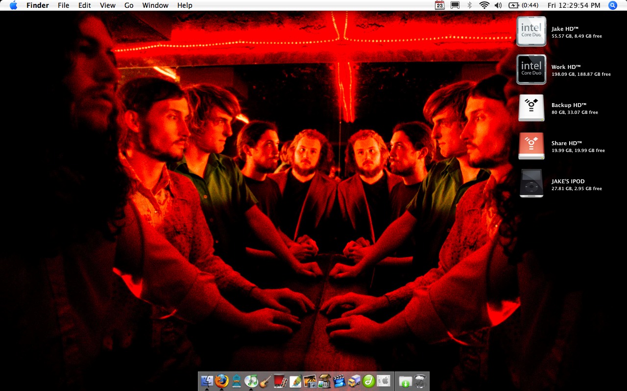This screenshot has width=627, height=391.
Task: Launch iMovie clapperboard icon in Dock
Action: coord(339,381)
